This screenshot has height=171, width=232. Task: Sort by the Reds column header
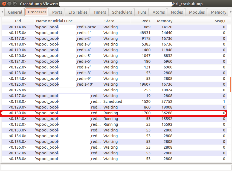pos(146,21)
